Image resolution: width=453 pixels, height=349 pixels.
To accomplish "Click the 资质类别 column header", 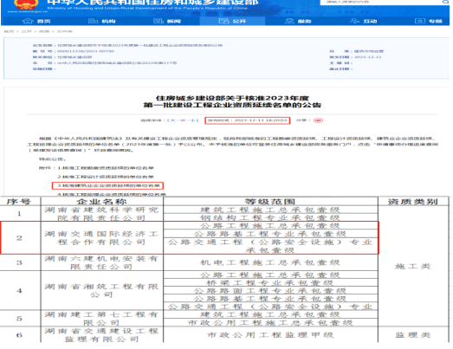I will coord(413,202).
